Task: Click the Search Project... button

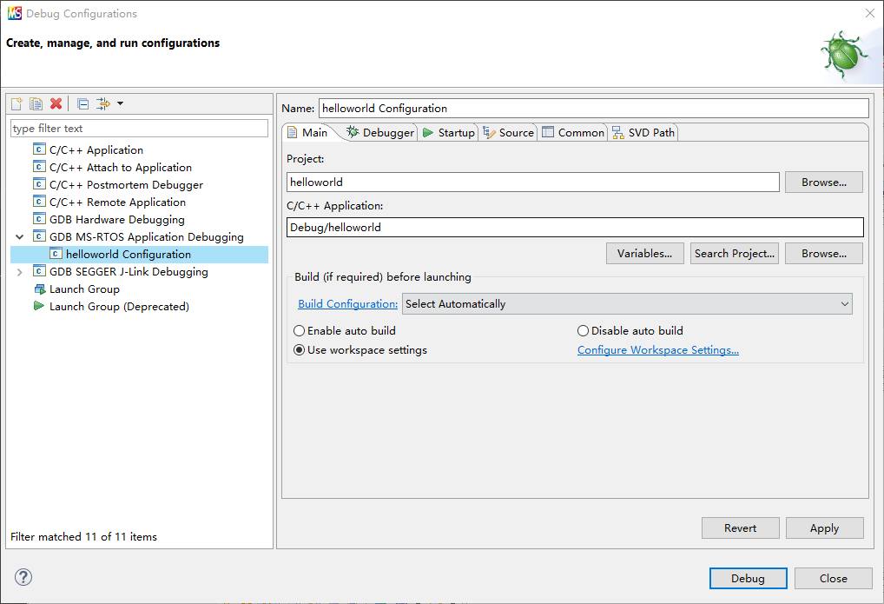Action: 734,254
